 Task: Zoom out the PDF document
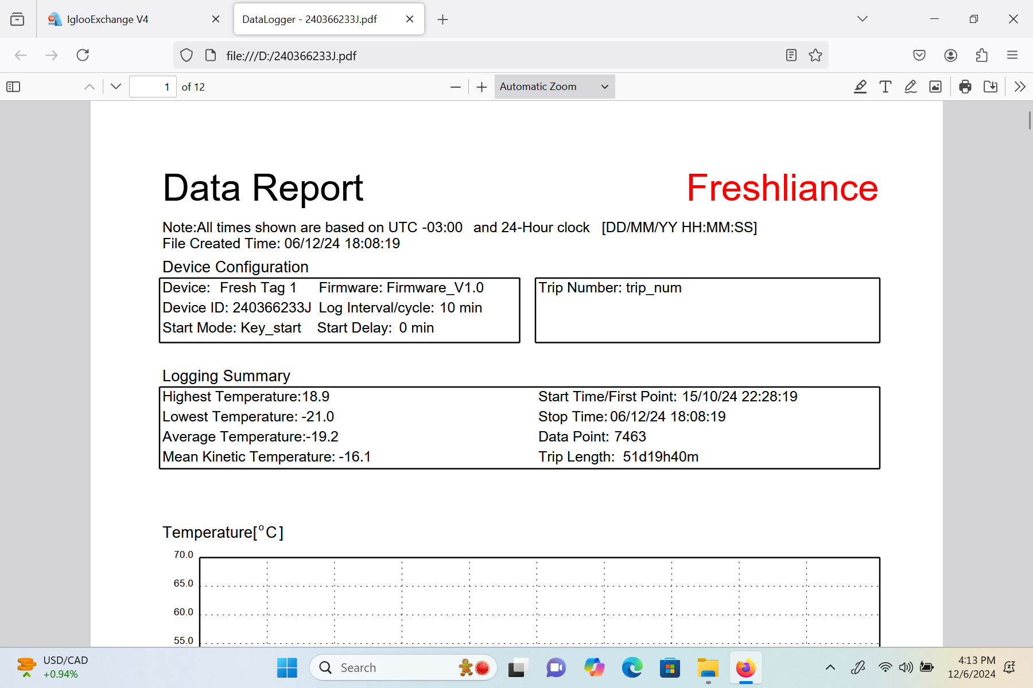click(x=456, y=87)
